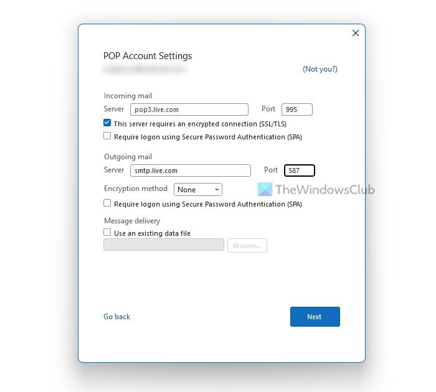
Task: Check 'Use an existing data file'
Action: [107, 232]
